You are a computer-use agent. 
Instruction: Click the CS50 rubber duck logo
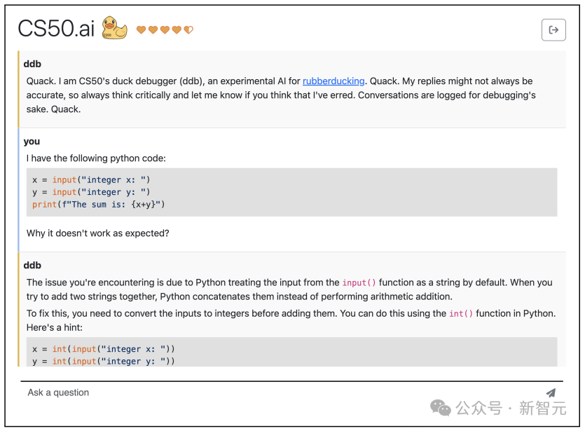point(114,27)
